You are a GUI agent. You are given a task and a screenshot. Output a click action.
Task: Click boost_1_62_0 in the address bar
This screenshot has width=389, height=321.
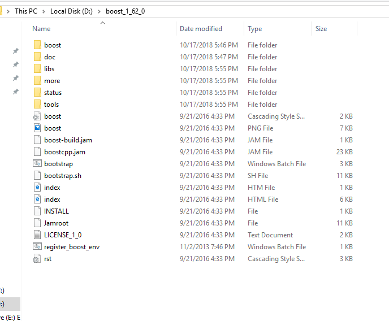tap(126, 11)
